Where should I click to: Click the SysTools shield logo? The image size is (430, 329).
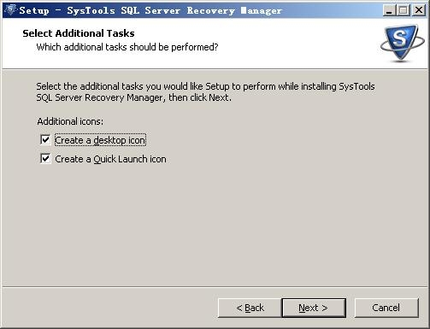pos(403,43)
